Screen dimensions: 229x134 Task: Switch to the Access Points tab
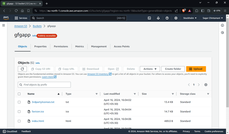[x=122, y=46]
